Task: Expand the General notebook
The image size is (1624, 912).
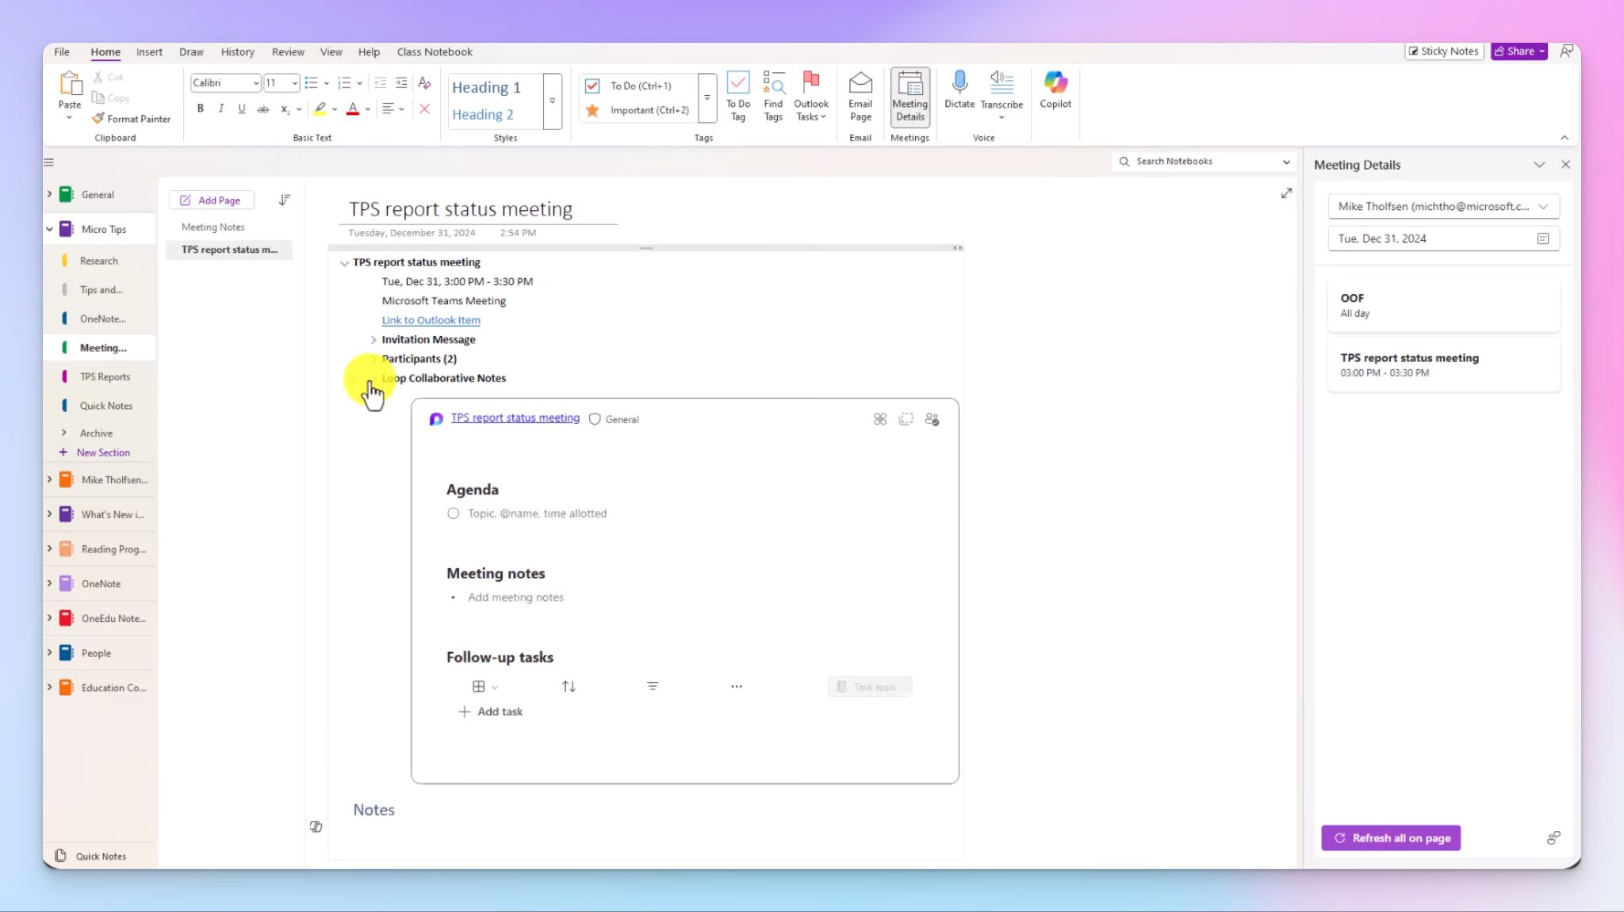Action: click(49, 194)
